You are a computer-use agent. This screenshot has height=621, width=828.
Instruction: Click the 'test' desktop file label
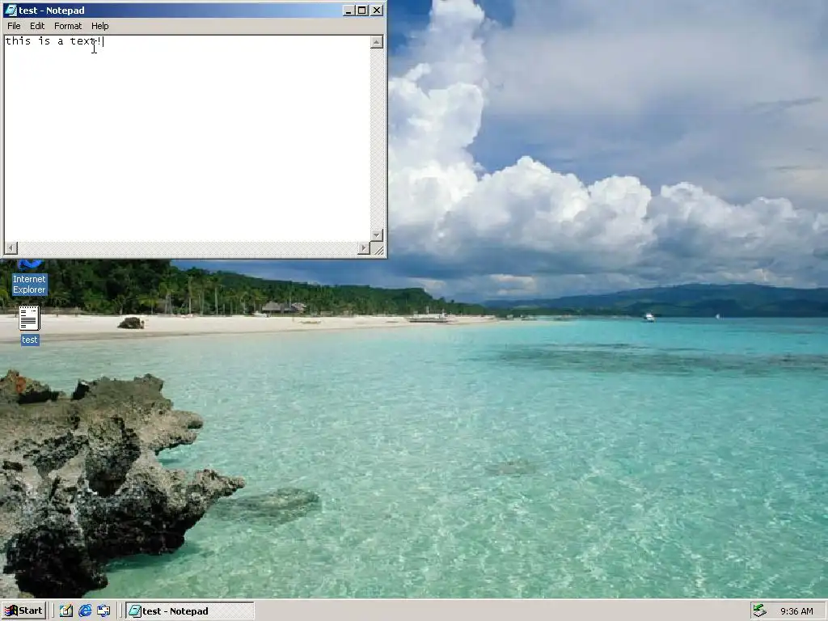(30, 340)
